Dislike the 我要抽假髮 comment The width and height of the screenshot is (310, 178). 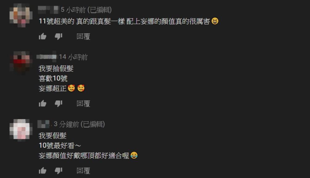pos(58,103)
